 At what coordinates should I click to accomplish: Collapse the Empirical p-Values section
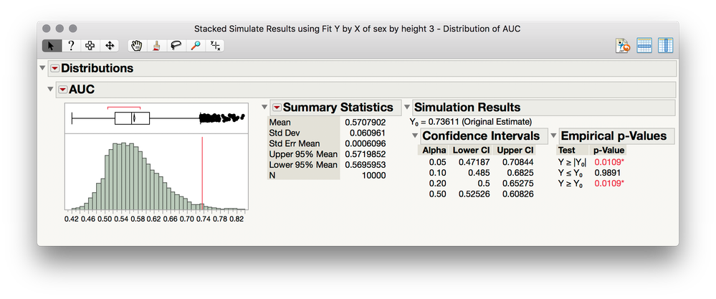pyautogui.click(x=553, y=136)
